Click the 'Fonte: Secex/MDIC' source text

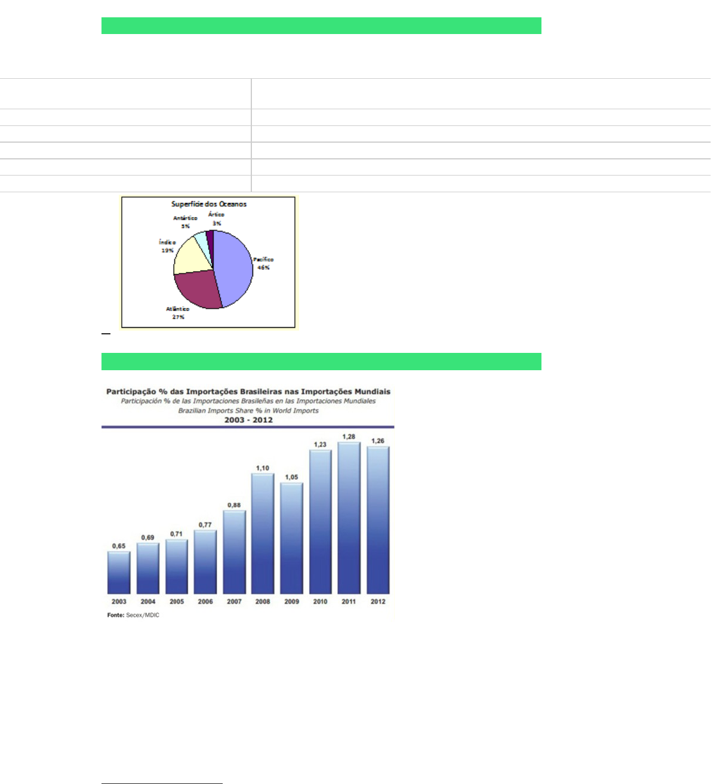(133, 615)
